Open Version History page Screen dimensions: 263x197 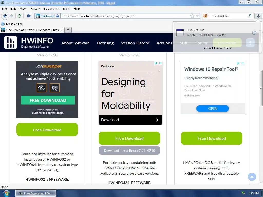[x=135, y=43]
